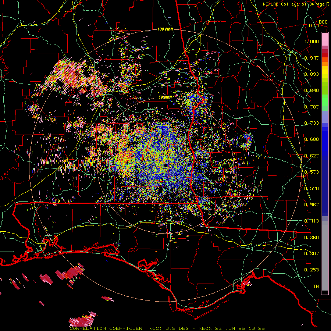Click the 50 NMI range ring label
331x331 pixels.
pos(165,97)
